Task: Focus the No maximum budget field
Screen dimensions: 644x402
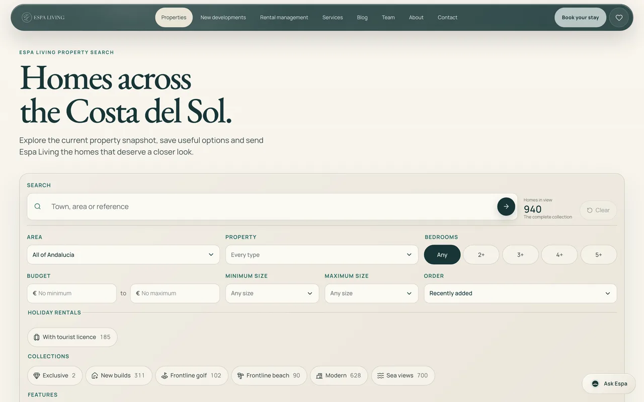Action: [175, 293]
